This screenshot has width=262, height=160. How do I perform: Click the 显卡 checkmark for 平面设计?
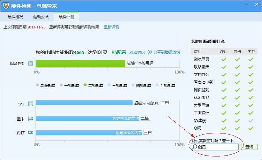[237, 113]
